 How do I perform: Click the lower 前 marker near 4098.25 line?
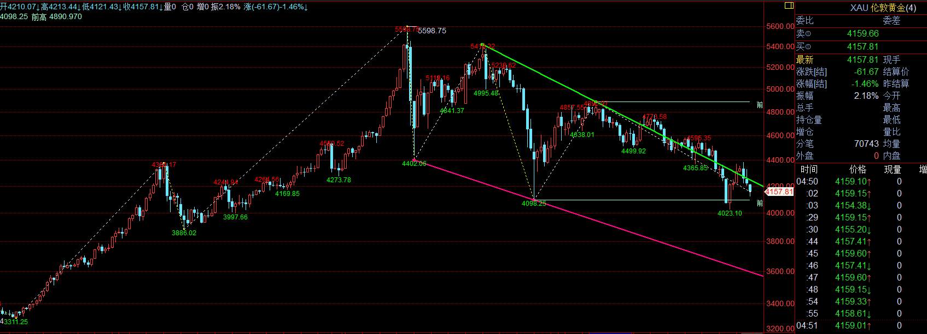[760, 204]
